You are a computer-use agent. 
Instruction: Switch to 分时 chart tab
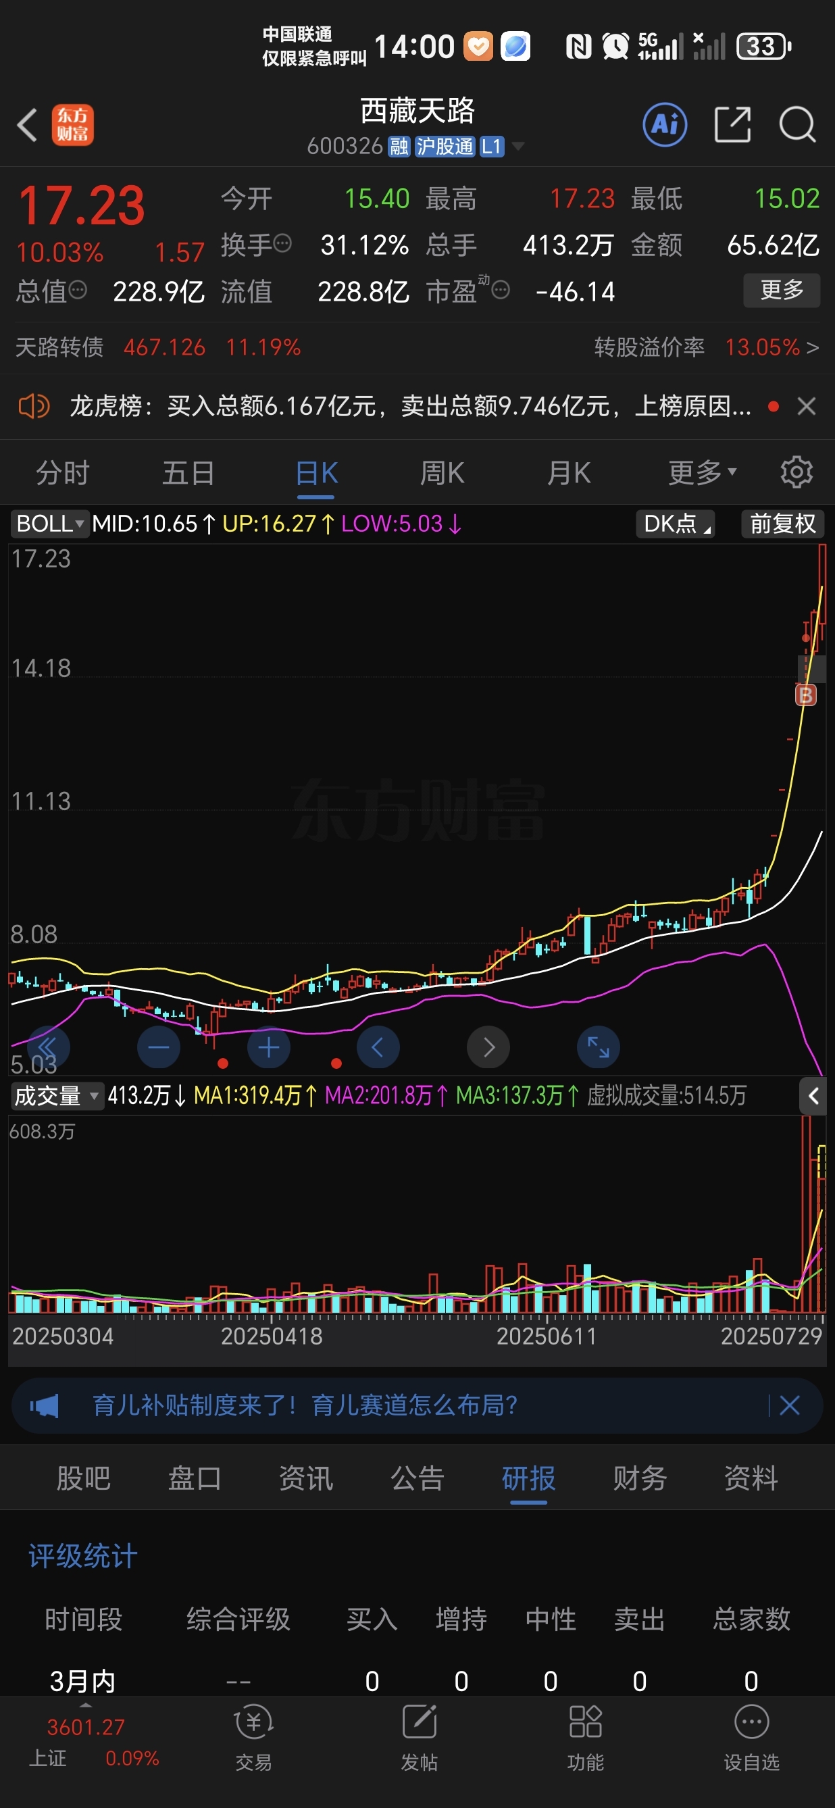pos(62,472)
